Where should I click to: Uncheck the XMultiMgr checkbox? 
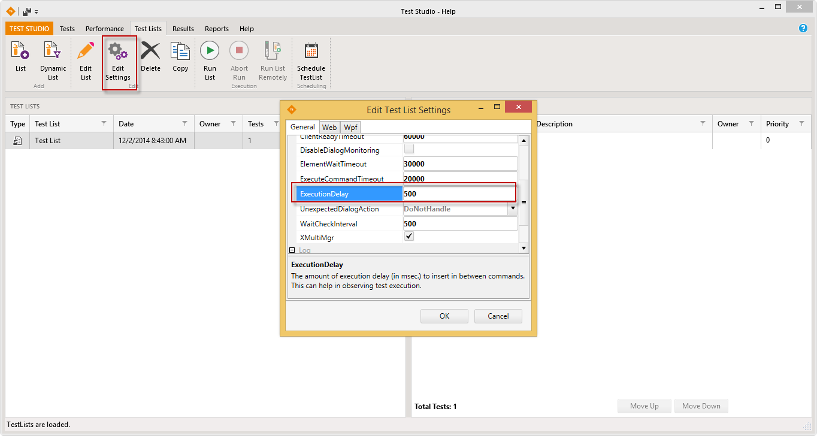coord(409,237)
